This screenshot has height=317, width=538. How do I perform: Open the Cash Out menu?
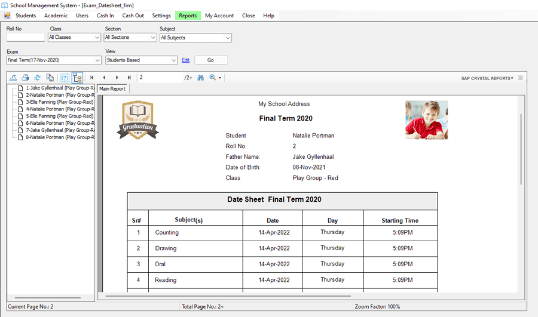pos(133,16)
